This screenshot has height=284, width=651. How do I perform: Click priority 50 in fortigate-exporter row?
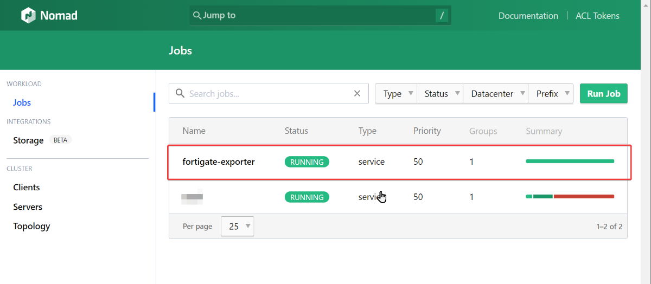pyautogui.click(x=418, y=162)
